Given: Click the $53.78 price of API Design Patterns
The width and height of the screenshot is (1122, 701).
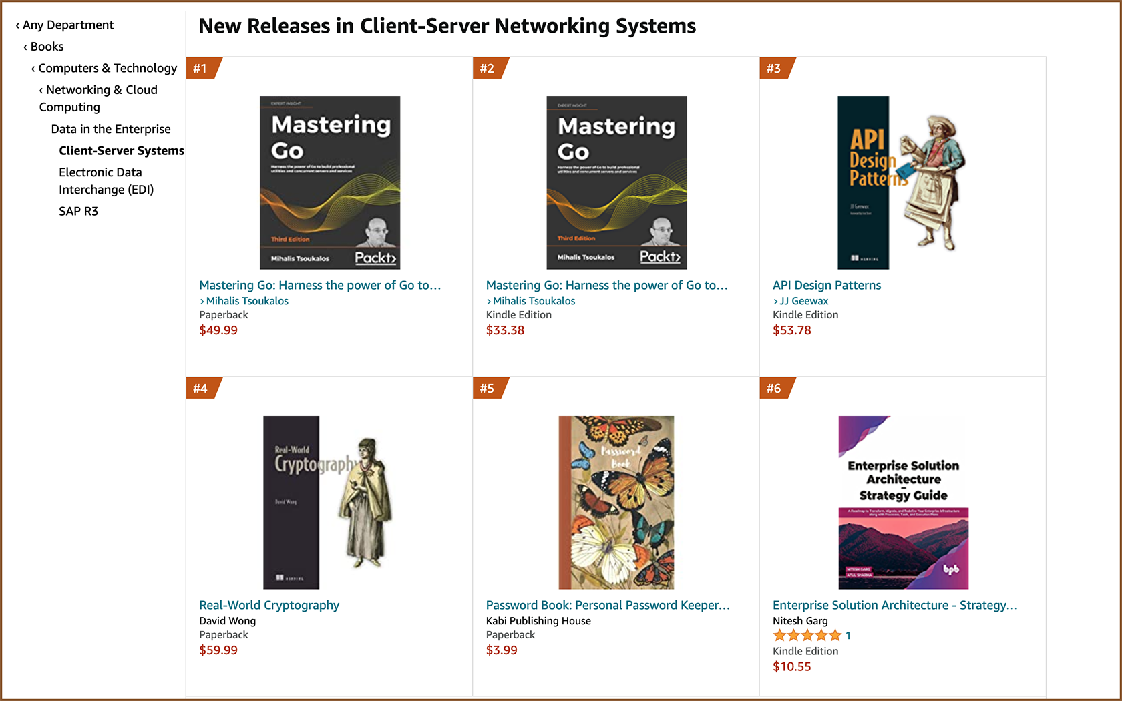Looking at the screenshot, I should point(792,330).
